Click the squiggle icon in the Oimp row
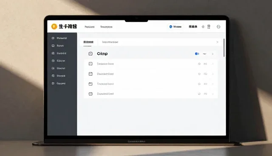The height and width of the screenshot is (156, 272). [x=204, y=54]
